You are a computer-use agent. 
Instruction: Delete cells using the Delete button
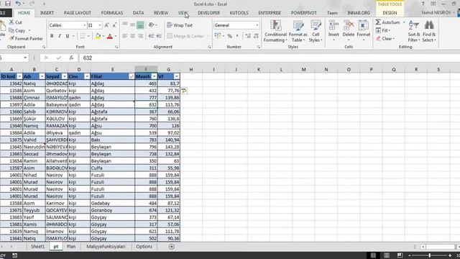(349, 31)
